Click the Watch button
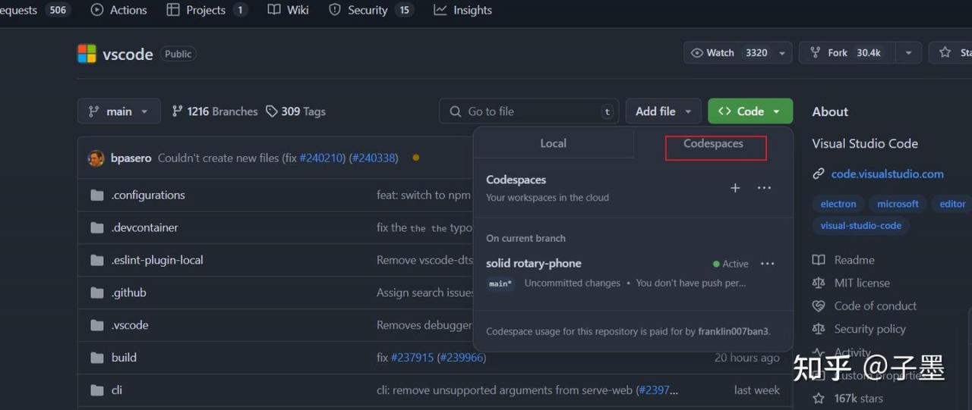The image size is (972, 410). [729, 53]
